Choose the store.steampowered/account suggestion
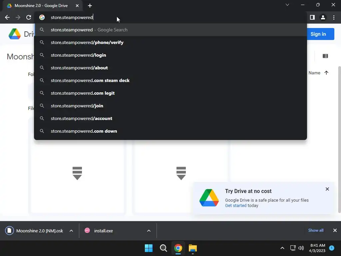The height and width of the screenshot is (256, 341). 170,118
